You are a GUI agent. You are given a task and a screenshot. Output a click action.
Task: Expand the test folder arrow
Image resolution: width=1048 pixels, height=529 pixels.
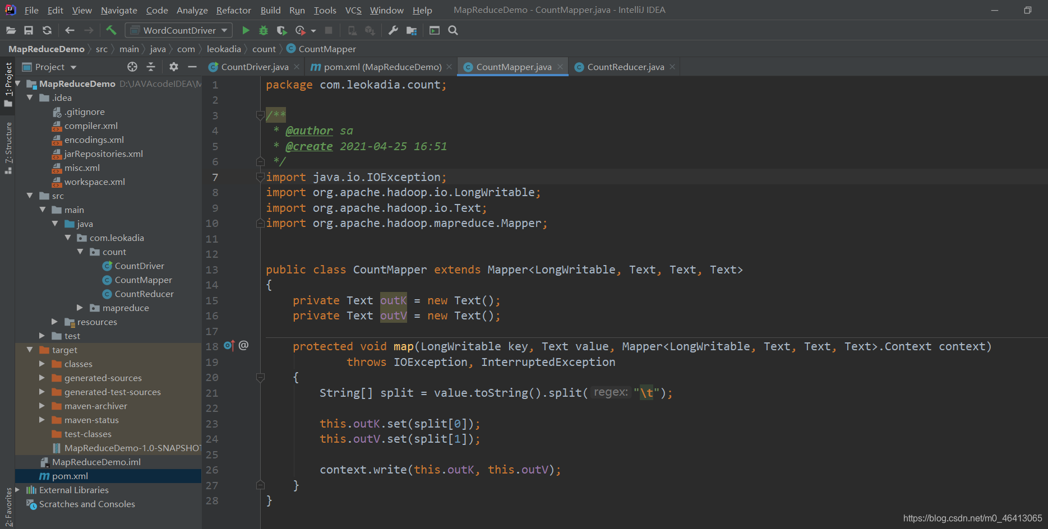click(42, 336)
